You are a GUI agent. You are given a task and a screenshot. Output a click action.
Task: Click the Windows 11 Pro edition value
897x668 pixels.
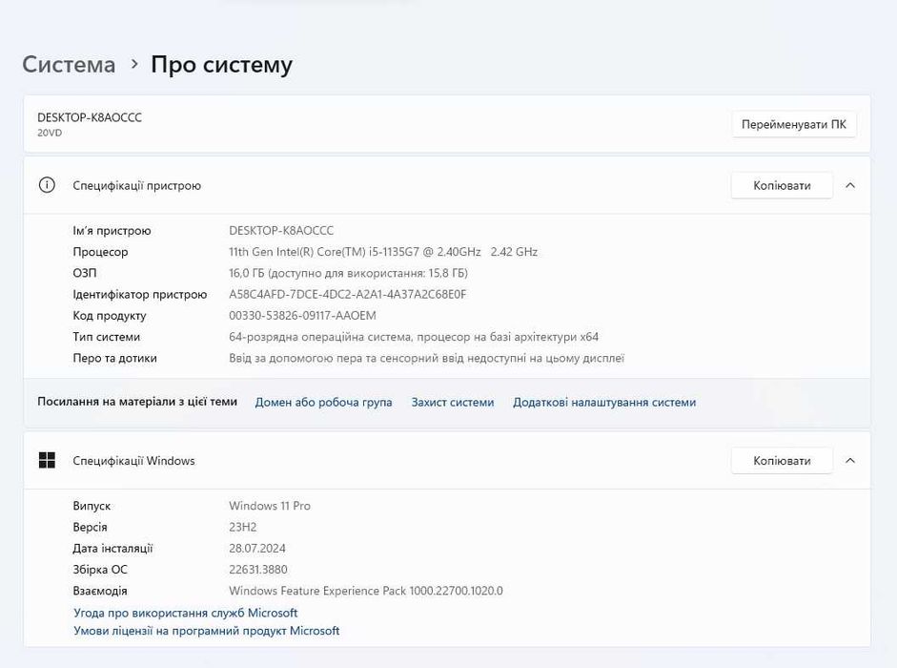[x=270, y=506]
